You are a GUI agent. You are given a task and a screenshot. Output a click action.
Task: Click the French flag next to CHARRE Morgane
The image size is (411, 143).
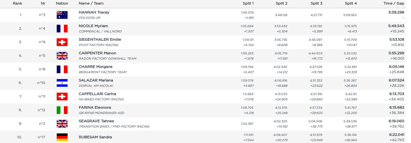62,69
